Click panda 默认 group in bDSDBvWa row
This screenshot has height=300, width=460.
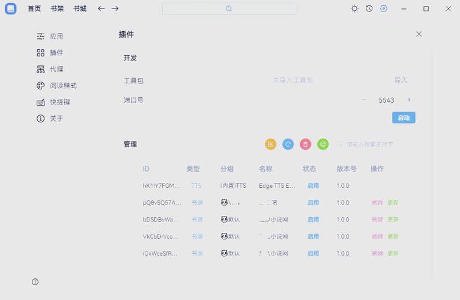[230, 220]
